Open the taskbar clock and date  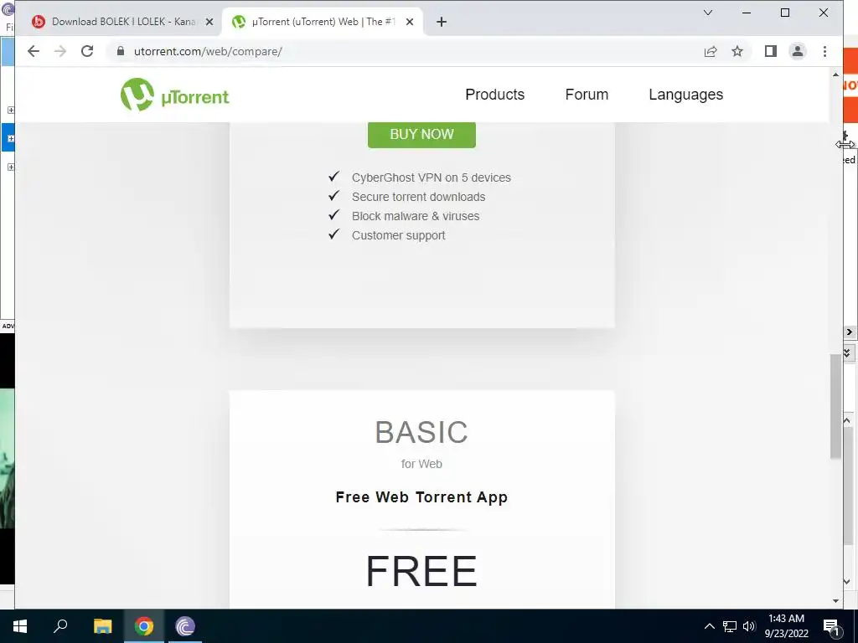point(786,626)
